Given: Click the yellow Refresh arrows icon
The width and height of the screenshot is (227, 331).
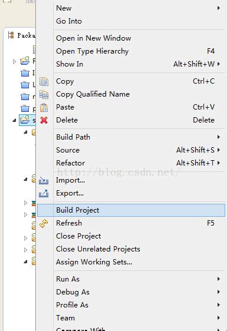Looking at the screenshot, I should point(44,224).
